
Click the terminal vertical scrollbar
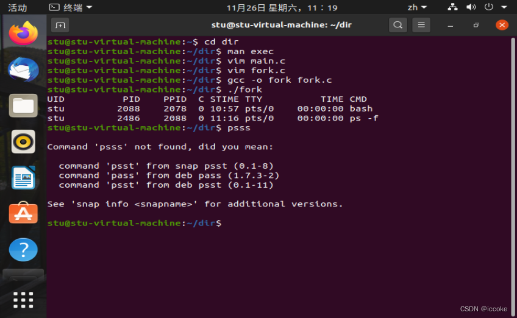[513, 177]
